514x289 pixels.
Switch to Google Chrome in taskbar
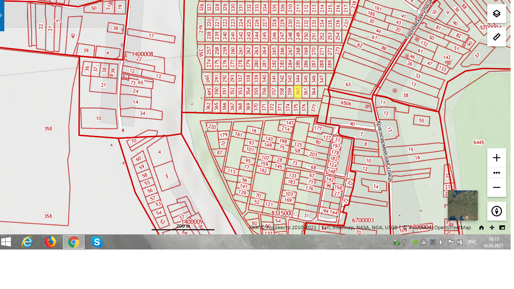coord(73,242)
